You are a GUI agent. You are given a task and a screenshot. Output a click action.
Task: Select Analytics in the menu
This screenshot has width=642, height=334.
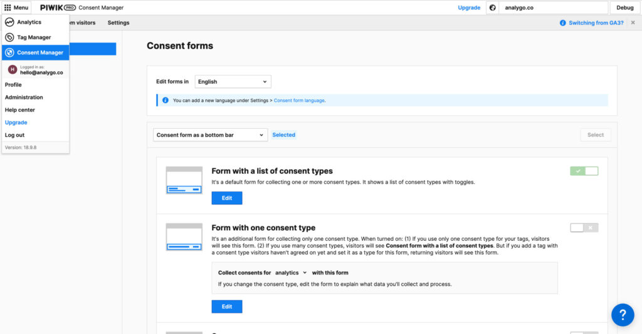(x=36, y=22)
